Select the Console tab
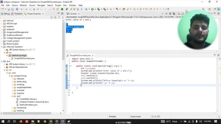221x124 pixels. 71,14
